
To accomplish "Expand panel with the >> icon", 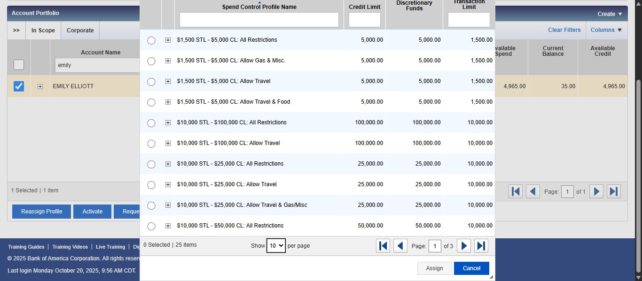I will tap(16, 30).
